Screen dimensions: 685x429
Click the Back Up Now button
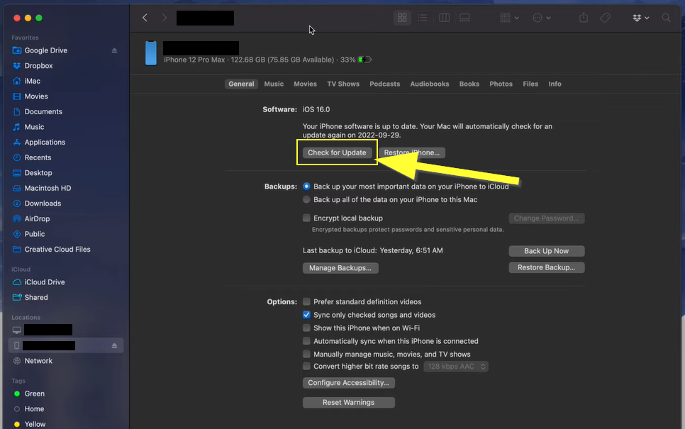click(547, 251)
